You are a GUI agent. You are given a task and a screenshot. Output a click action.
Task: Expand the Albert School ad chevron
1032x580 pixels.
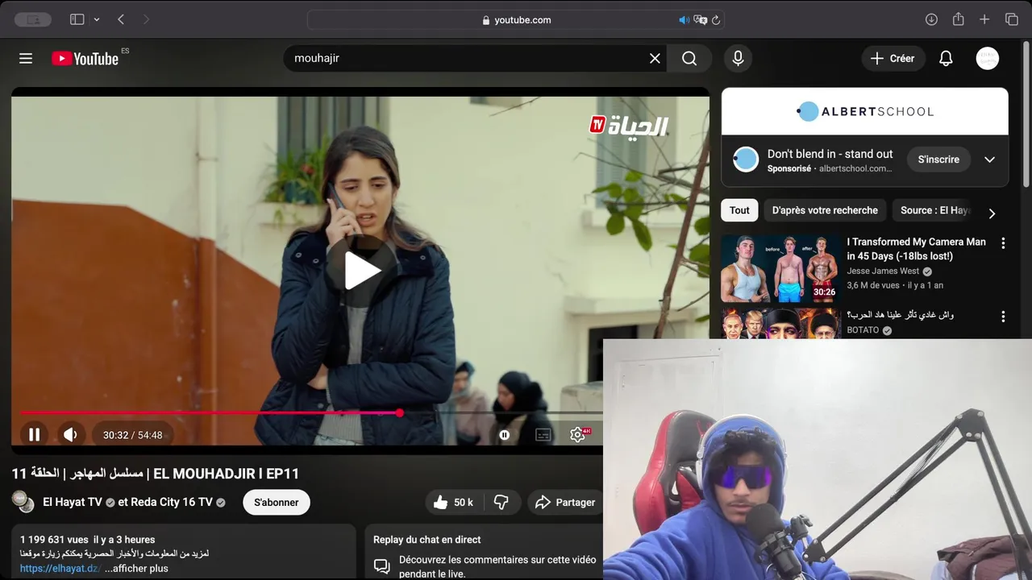click(989, 159)
